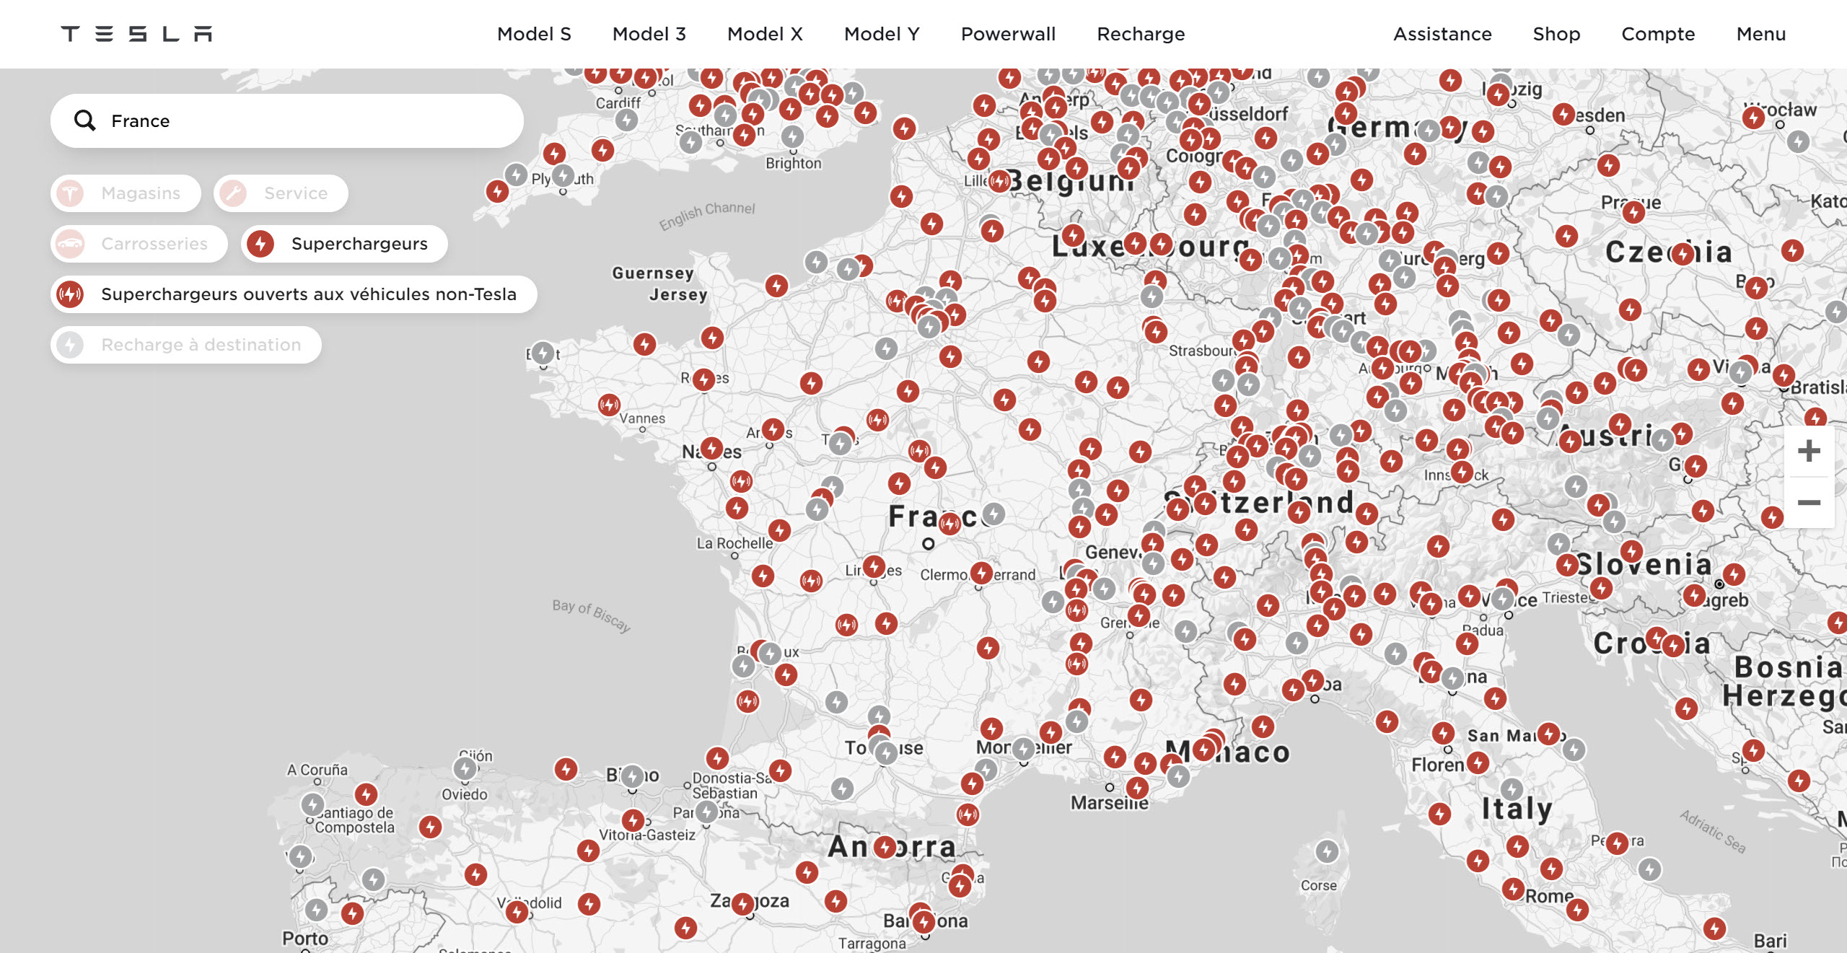
Task: Open the red pin on Prague label
Action: tap(1633, 211)
